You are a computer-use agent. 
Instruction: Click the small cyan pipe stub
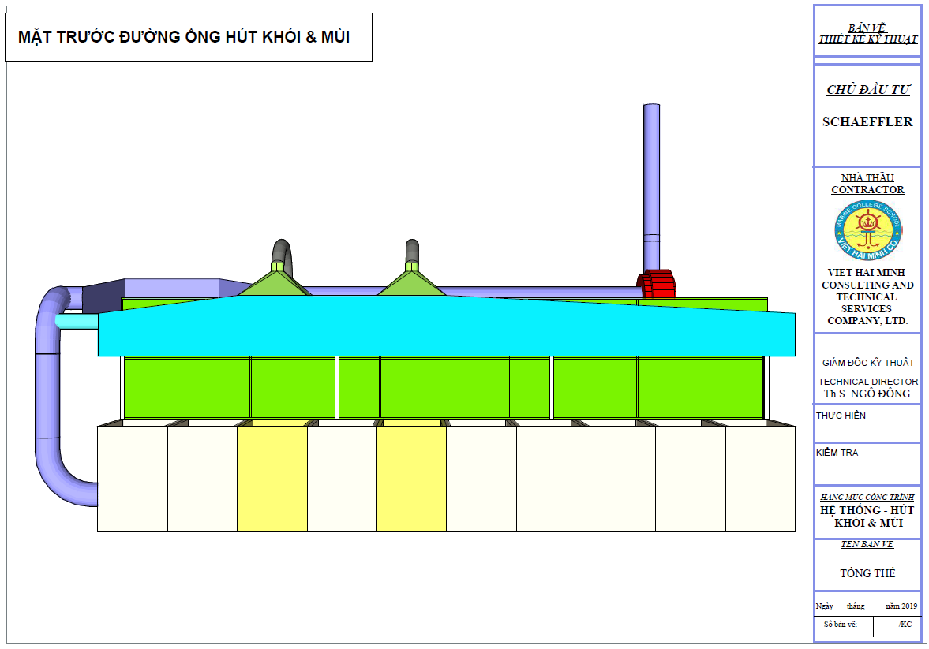pyautogui.click(x=77, y=322)
